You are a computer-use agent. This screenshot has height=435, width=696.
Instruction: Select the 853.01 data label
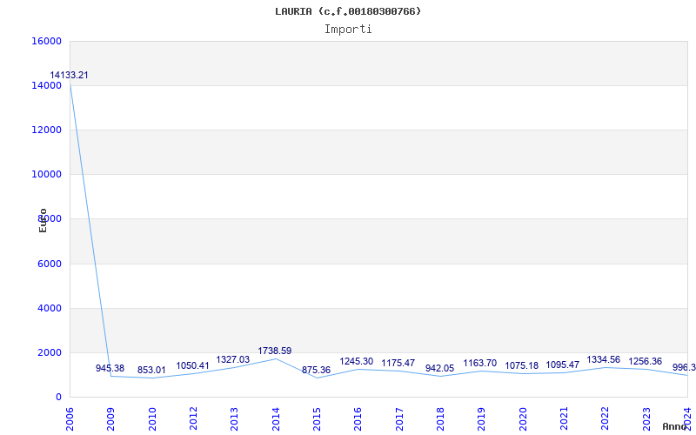(x=151, y=370)
